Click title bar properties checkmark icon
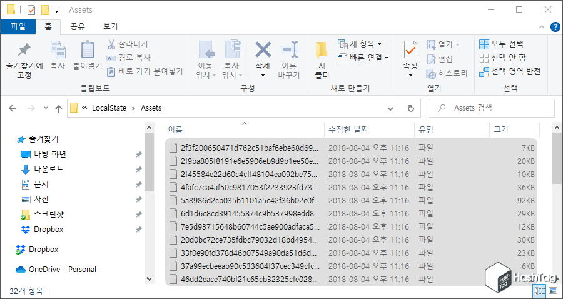Viewport: 563px width, 299px height. 31,9
